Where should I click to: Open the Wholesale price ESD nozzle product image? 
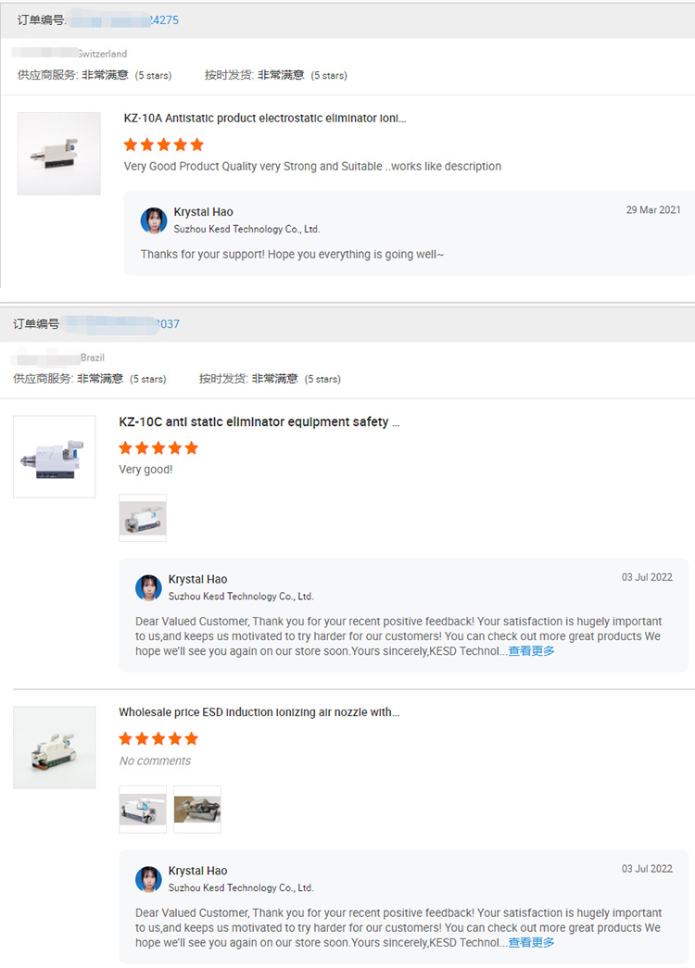click(x=55, y=748)
